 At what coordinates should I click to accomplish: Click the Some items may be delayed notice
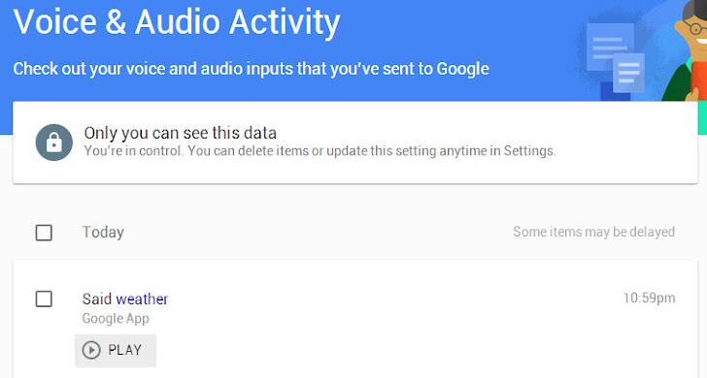[593, 232]
